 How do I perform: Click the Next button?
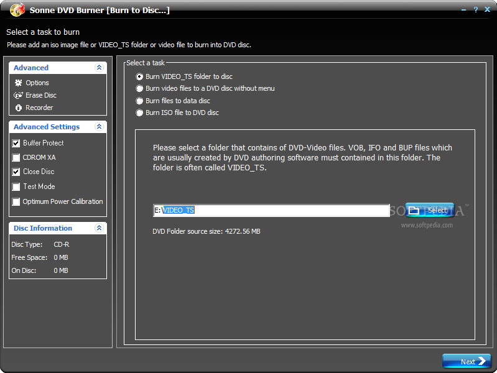(467, 361)
